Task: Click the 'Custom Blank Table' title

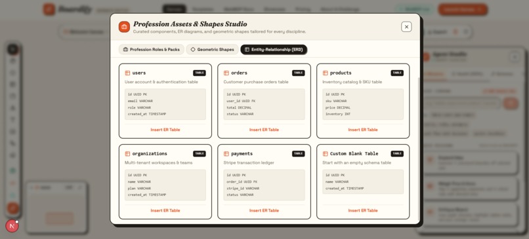Action: tap(354, 153)
